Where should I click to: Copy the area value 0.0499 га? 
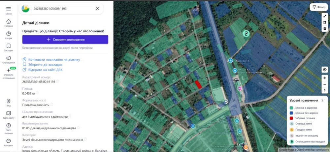click(x=37, y=93)
